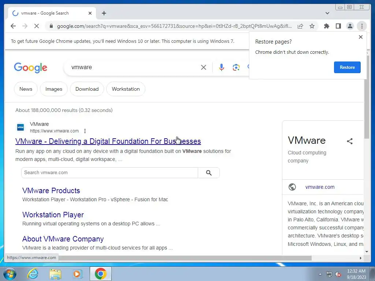The image size is (375, 281).
Task: Show hidden tray icons arrow
Action: tap(320, 274)
